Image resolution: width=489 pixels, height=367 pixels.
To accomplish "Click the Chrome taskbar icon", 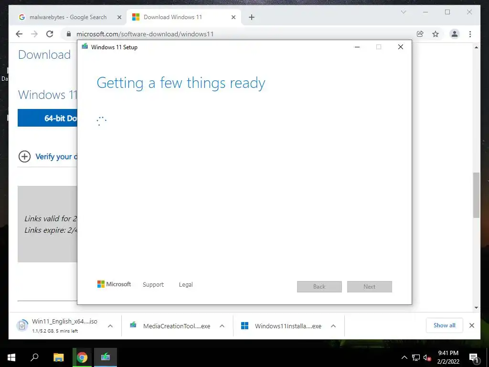I will pyautogui.click(x=82, y=357).
